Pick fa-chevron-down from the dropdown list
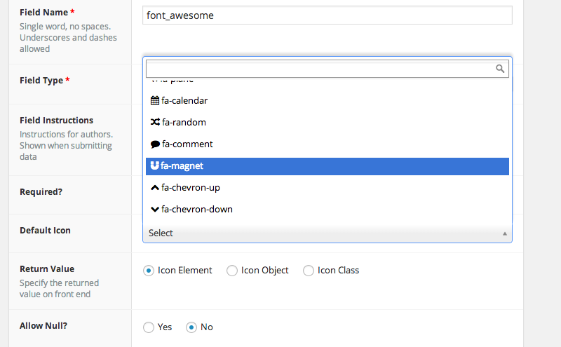This screenshot has height=347, width=561. (327, 210)
